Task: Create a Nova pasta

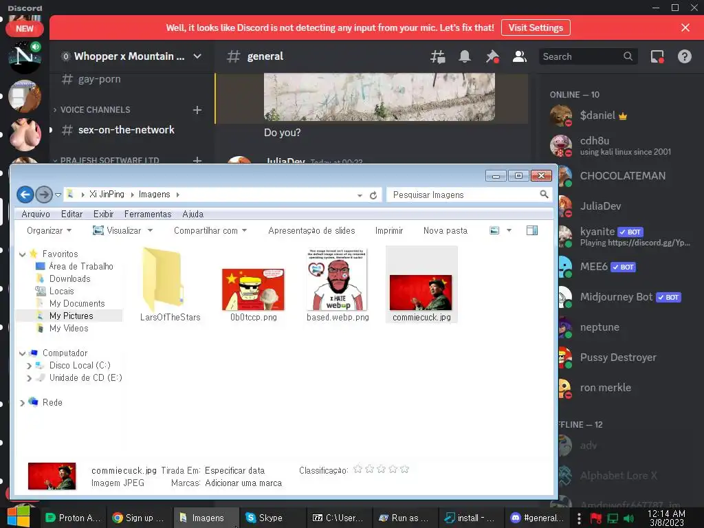Action: [x=445, y=231]
